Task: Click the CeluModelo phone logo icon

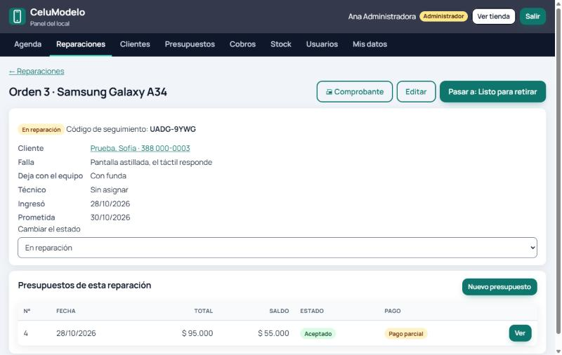Action: (x=17, y=16)
